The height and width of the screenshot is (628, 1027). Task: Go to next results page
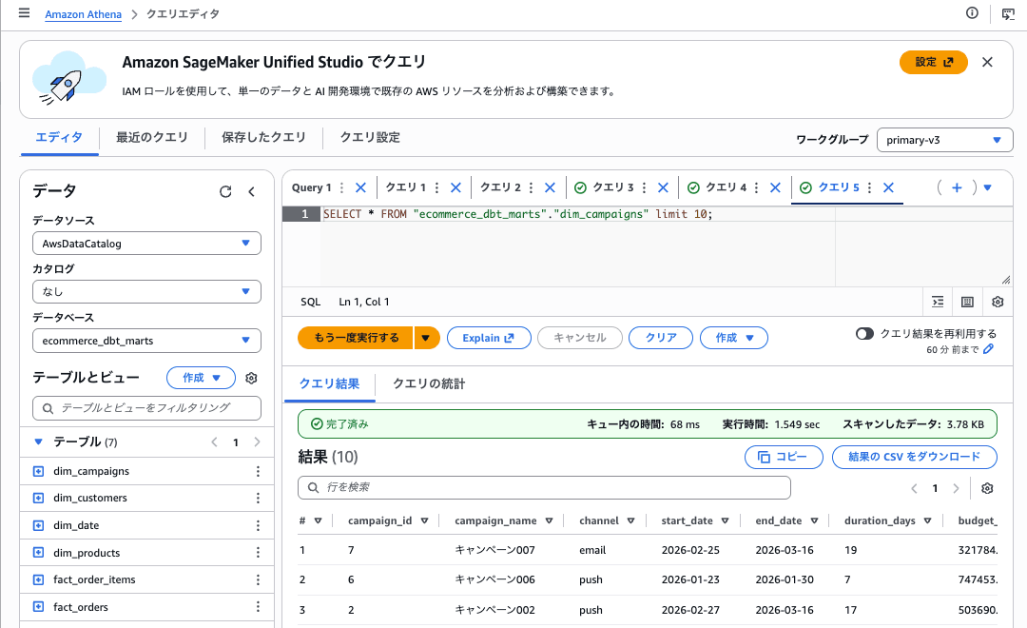click(957, 488)
